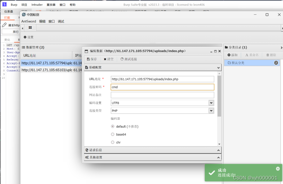Viewport: 283px width, 184px height.
Task: Click the pencil edit icon in Burp Suite
Action: [x=4, y=25]
